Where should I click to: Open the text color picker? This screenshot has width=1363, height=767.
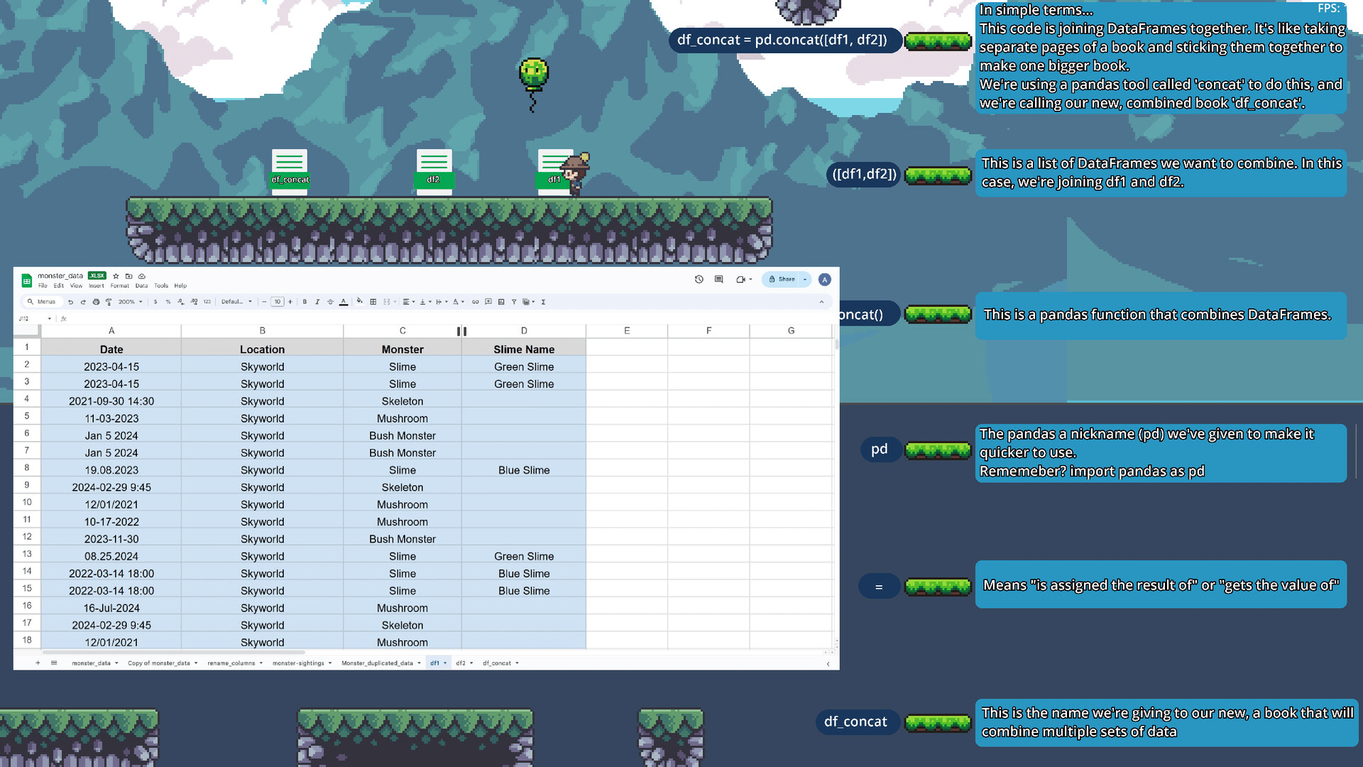344,302
